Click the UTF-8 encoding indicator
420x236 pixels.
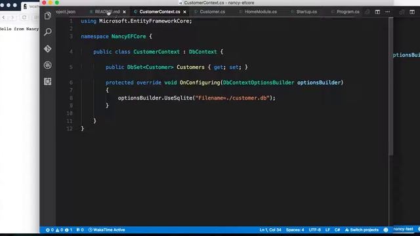pyautogui.click(x=315, y=230)
